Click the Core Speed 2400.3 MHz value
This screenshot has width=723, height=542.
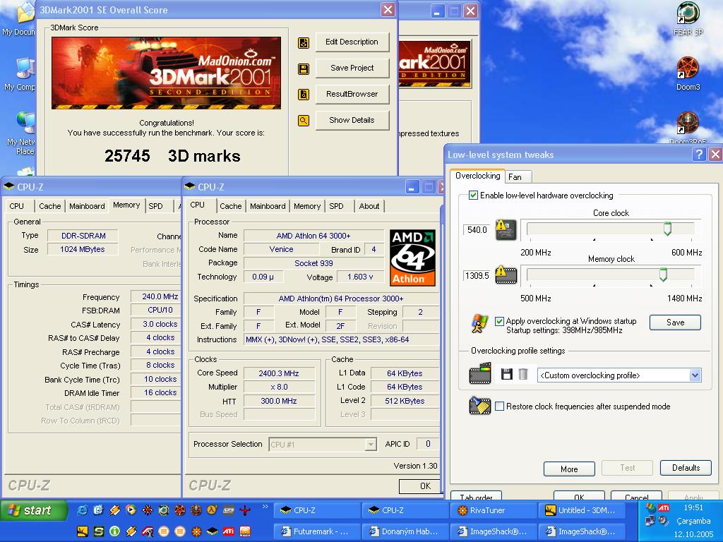[x=279, y=373]
